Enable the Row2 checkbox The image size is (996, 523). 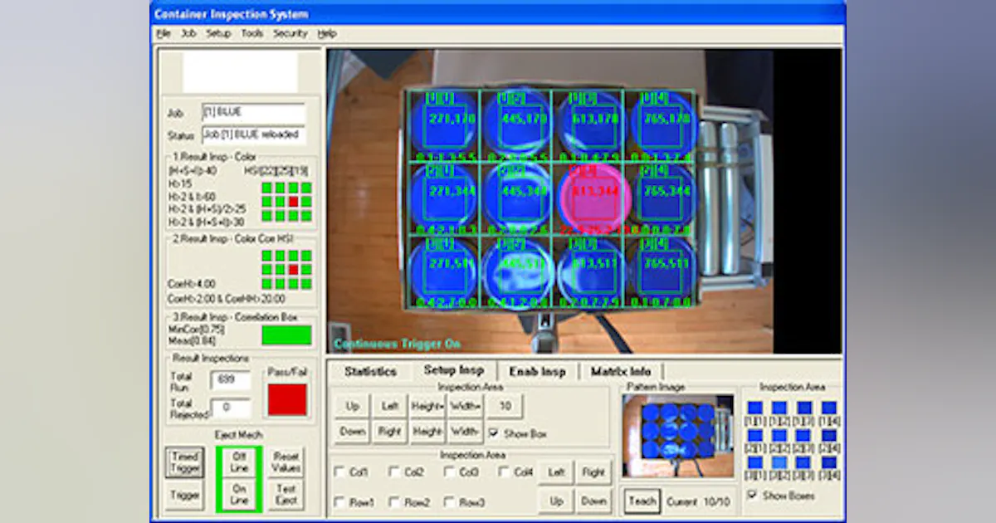[x=394, y=502]
